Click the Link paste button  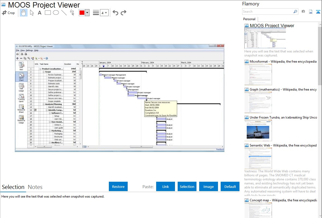[x=166, y=187]
